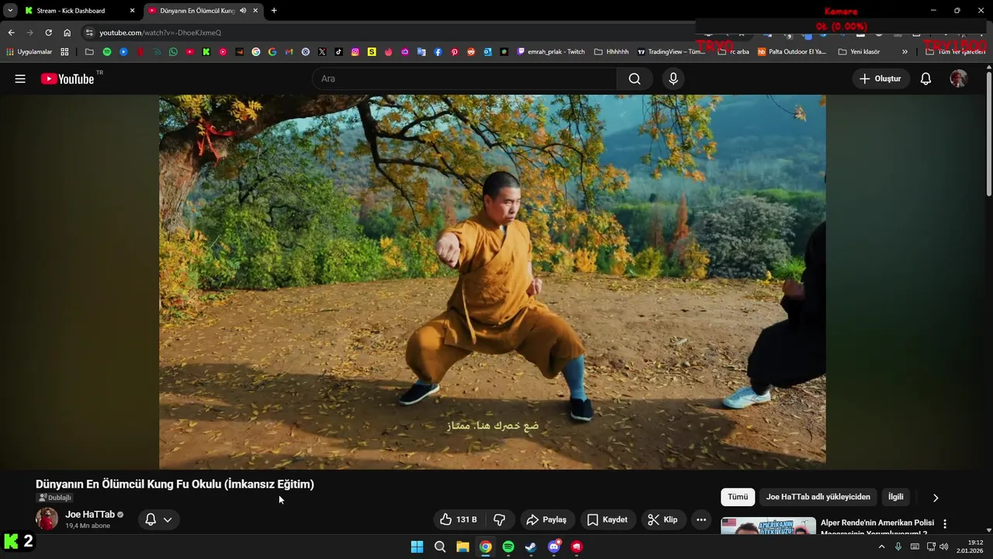Open emrah_prlak - Twitch bookmark

pyautogui.click(x=551, y=52)
